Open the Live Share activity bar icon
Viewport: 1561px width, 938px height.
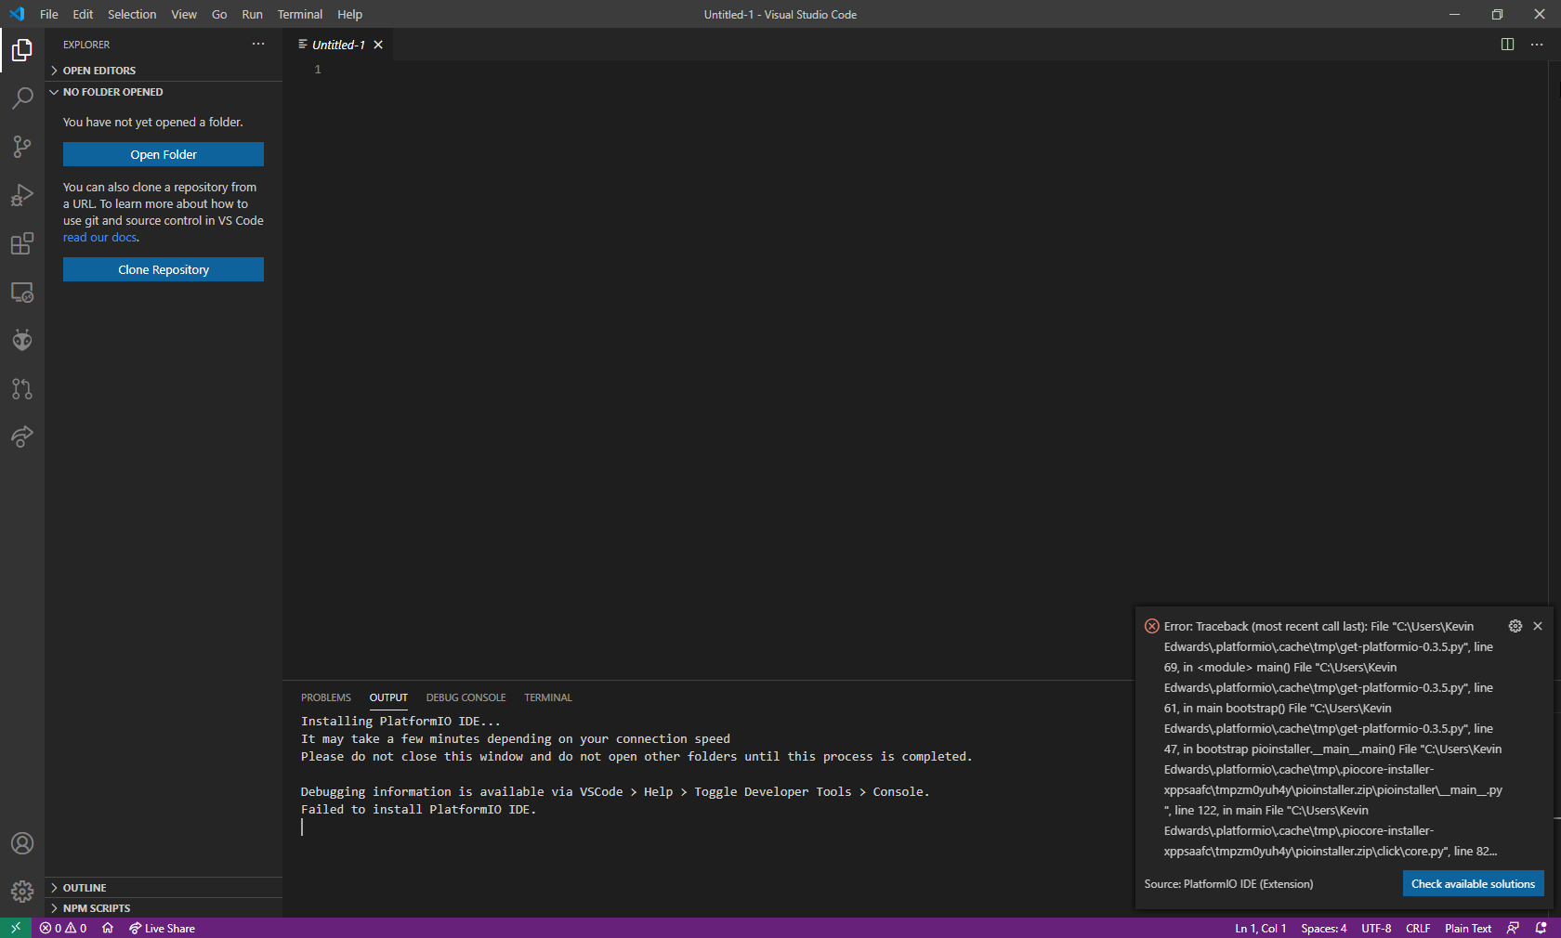22,436
